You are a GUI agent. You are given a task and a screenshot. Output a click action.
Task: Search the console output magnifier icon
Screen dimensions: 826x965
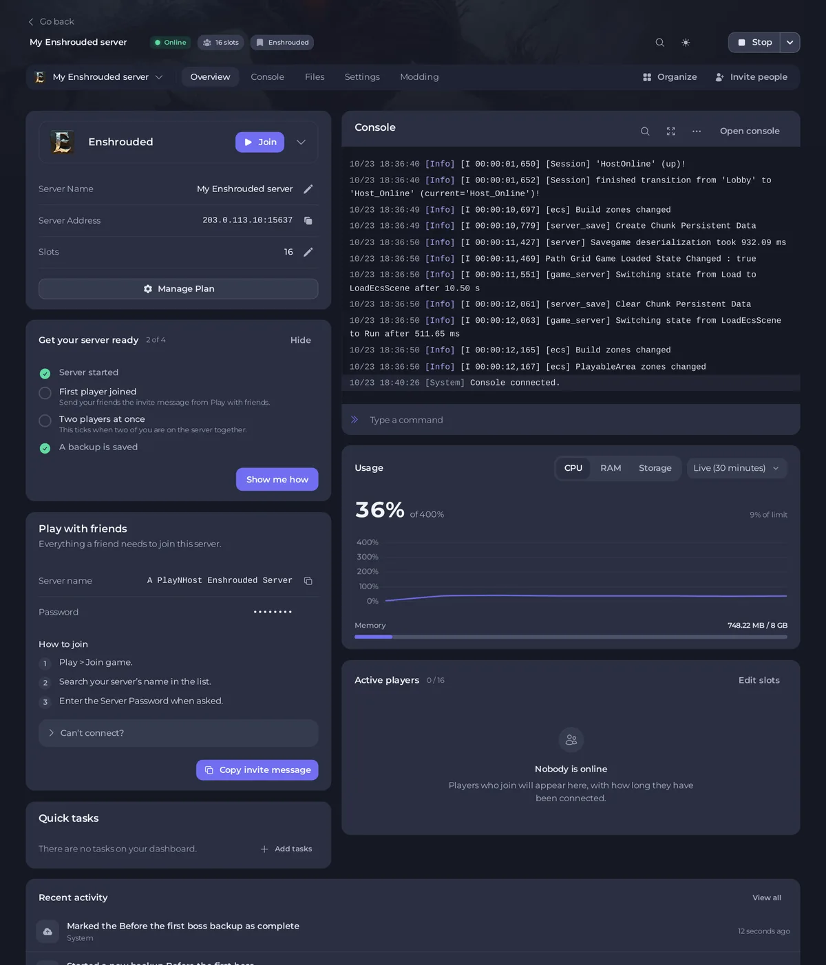[645, 131]
